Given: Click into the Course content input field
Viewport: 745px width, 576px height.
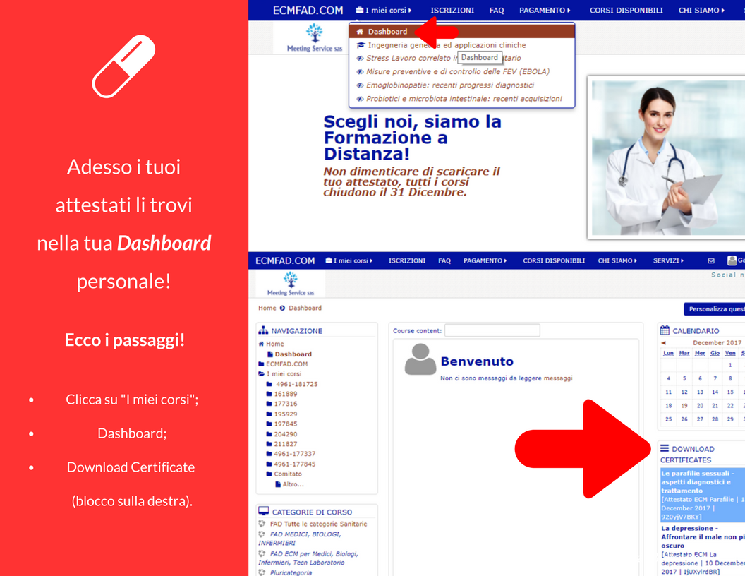Looking at the screenshot, I should [x=492, y=330].
